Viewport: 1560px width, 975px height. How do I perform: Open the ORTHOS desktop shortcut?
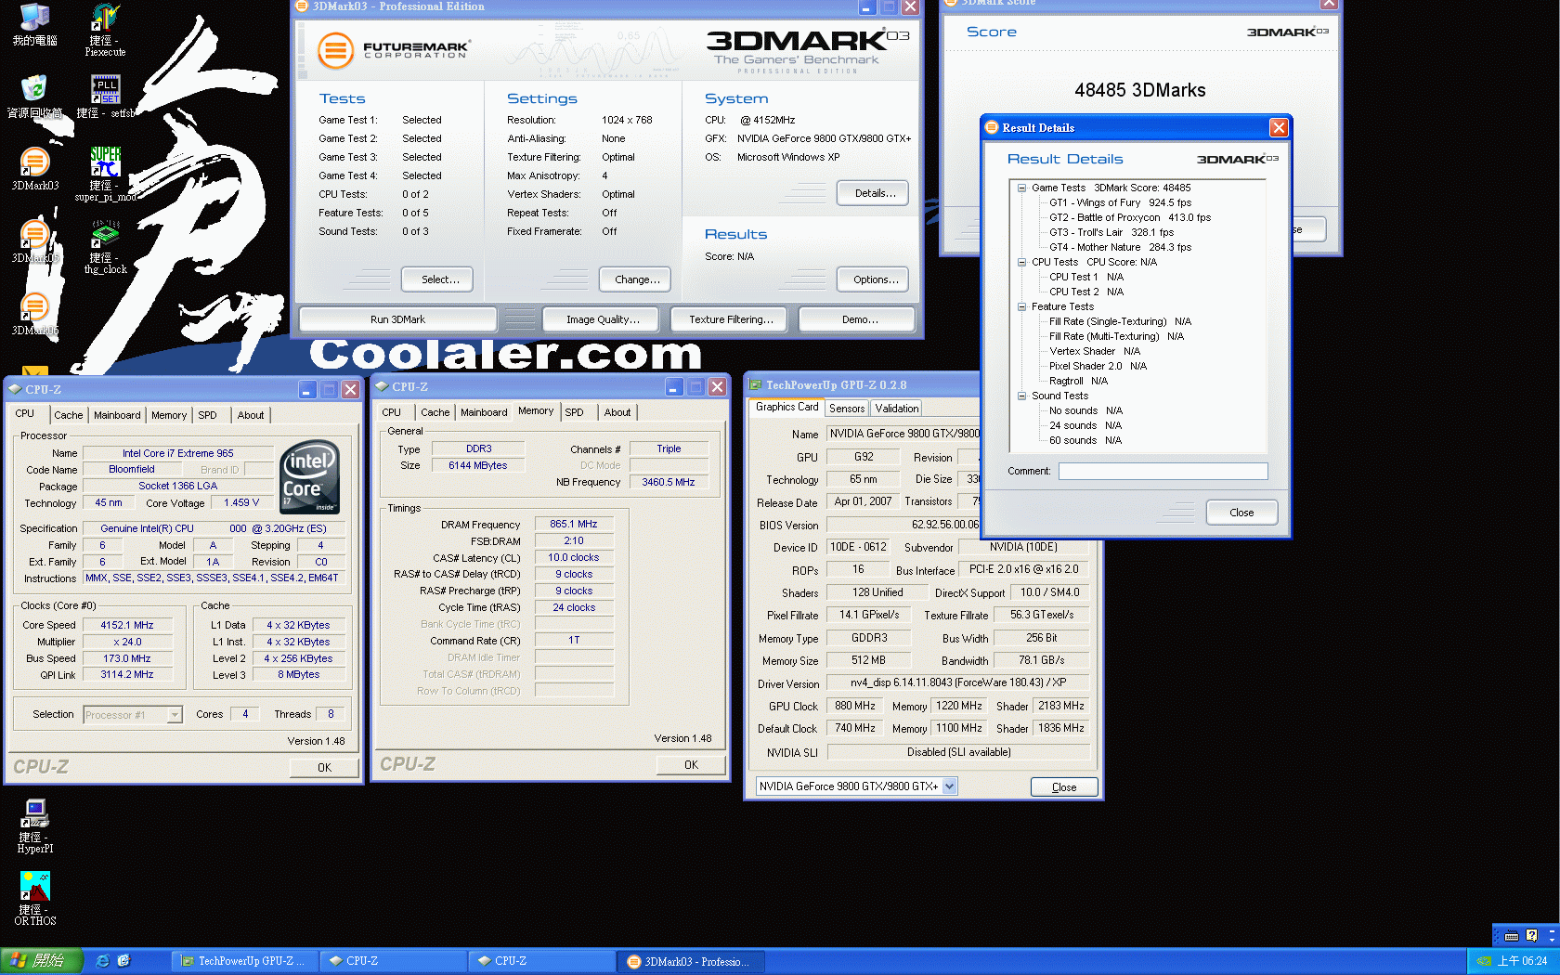point(35,898)
